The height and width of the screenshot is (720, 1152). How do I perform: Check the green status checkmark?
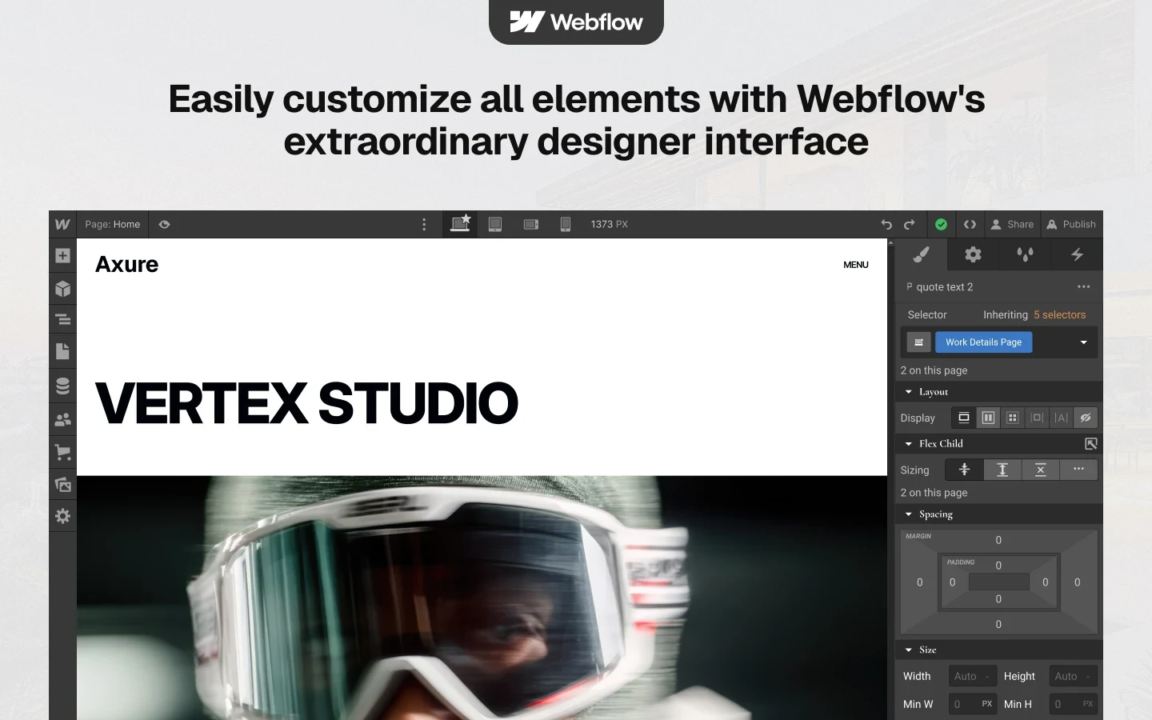click(x=941, y=225)
